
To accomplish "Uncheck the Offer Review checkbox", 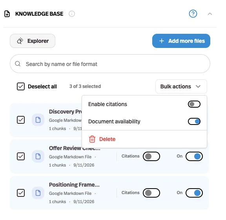I will [x=21, y=156].
